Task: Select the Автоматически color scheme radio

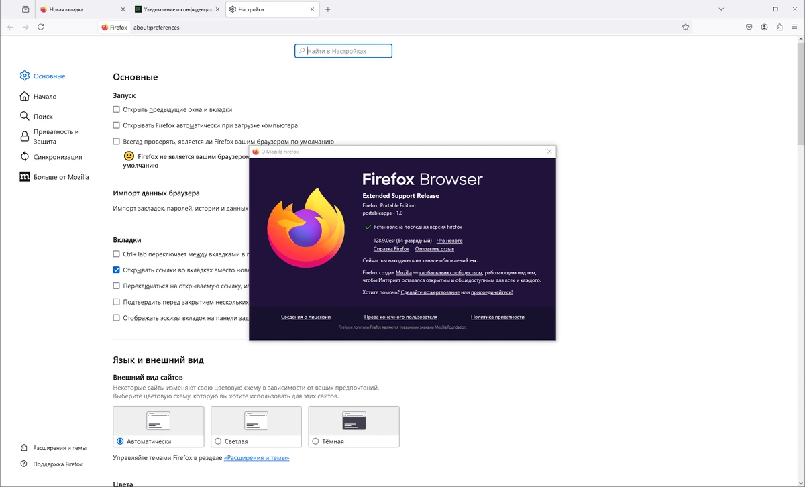Action: pyautogui.click(x=120, y=441)
